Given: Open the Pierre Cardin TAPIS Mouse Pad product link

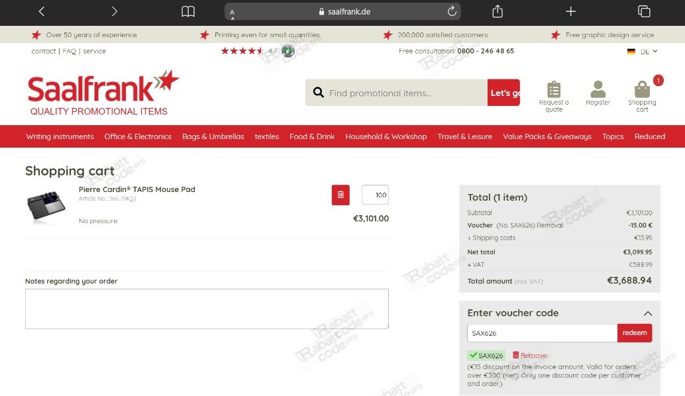Looking at the screenshot, I should tap(136, 189).
